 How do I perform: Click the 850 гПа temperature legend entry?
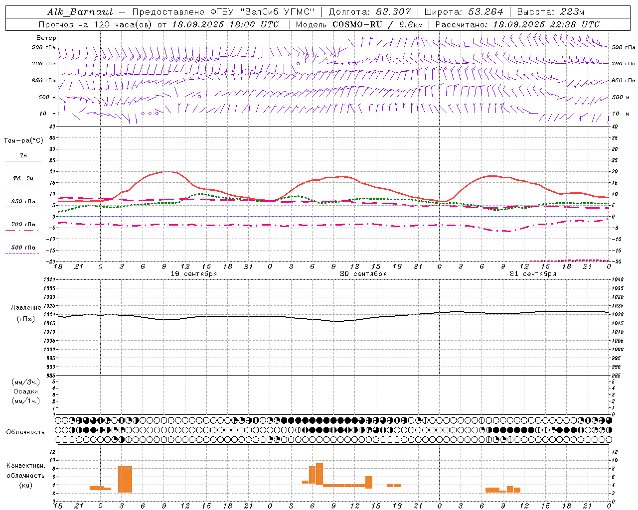tap(23, 202)
